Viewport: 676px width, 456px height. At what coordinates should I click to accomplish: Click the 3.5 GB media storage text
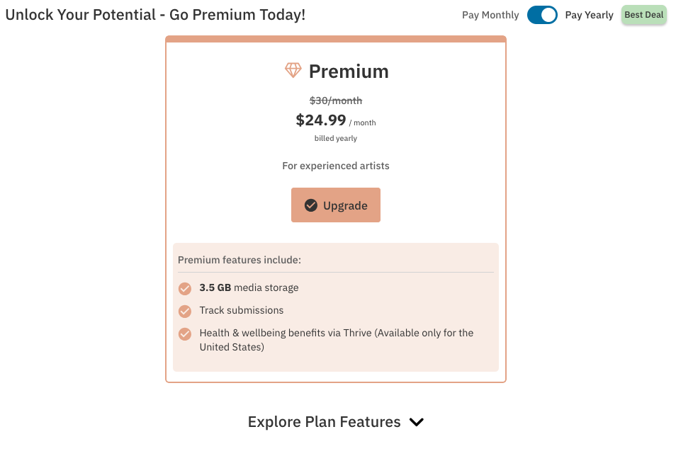249,287
